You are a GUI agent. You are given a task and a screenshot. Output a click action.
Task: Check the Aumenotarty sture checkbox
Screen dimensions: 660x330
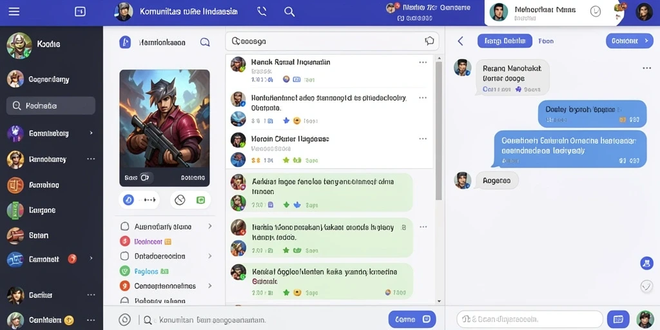124,226
